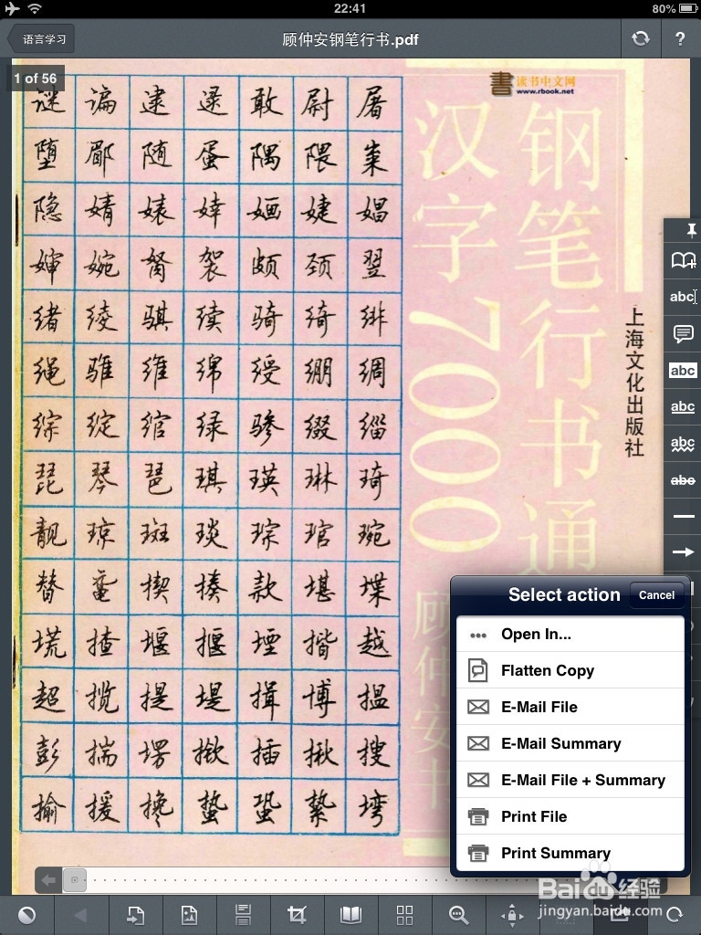Tap the 22:41 clock in status bar
This screenshot has width=701, height=935.
350,8
